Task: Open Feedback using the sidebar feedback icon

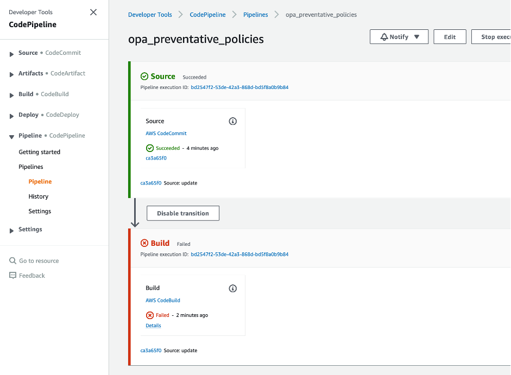Action: click(x=13, y=275)
